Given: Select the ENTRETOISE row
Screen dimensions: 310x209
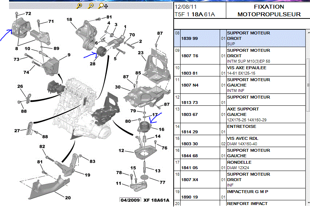Looking at the screenshot, I should click(x=241, y=126).
